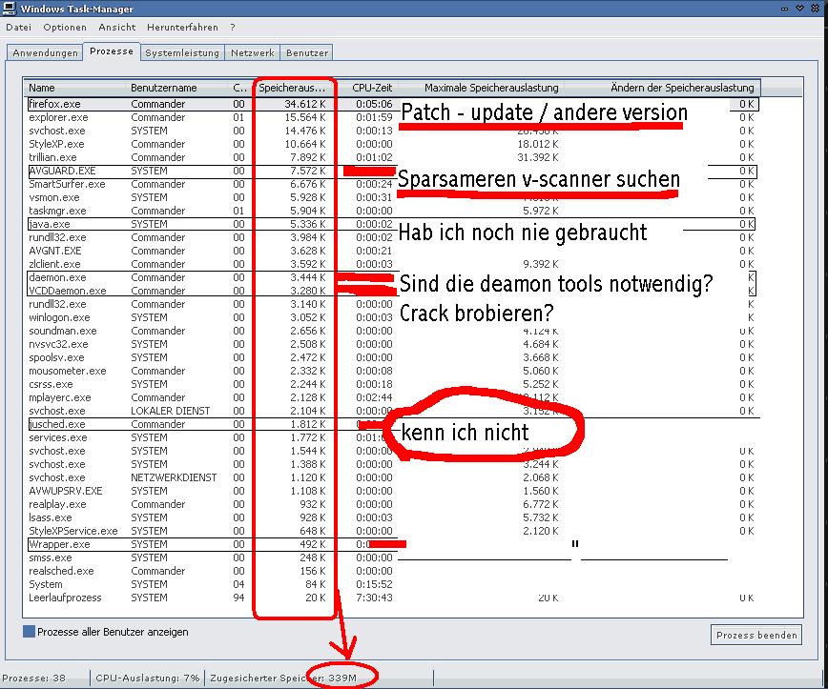The height and width of the screenshot is (689, 828).
Task: Open the Herunterfahren menu
Action: coord(182,27)
